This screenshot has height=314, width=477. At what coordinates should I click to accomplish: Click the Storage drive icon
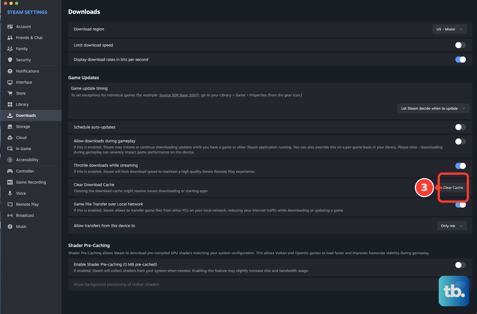[10, 127]
